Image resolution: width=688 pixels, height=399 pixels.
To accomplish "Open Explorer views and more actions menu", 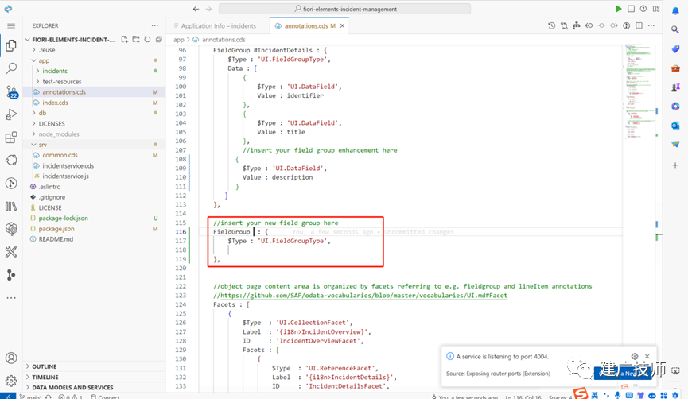I will [x=154, y=26].
